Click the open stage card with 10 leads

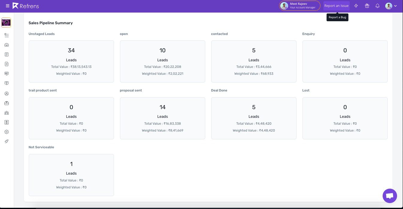(x=162, y=61)
